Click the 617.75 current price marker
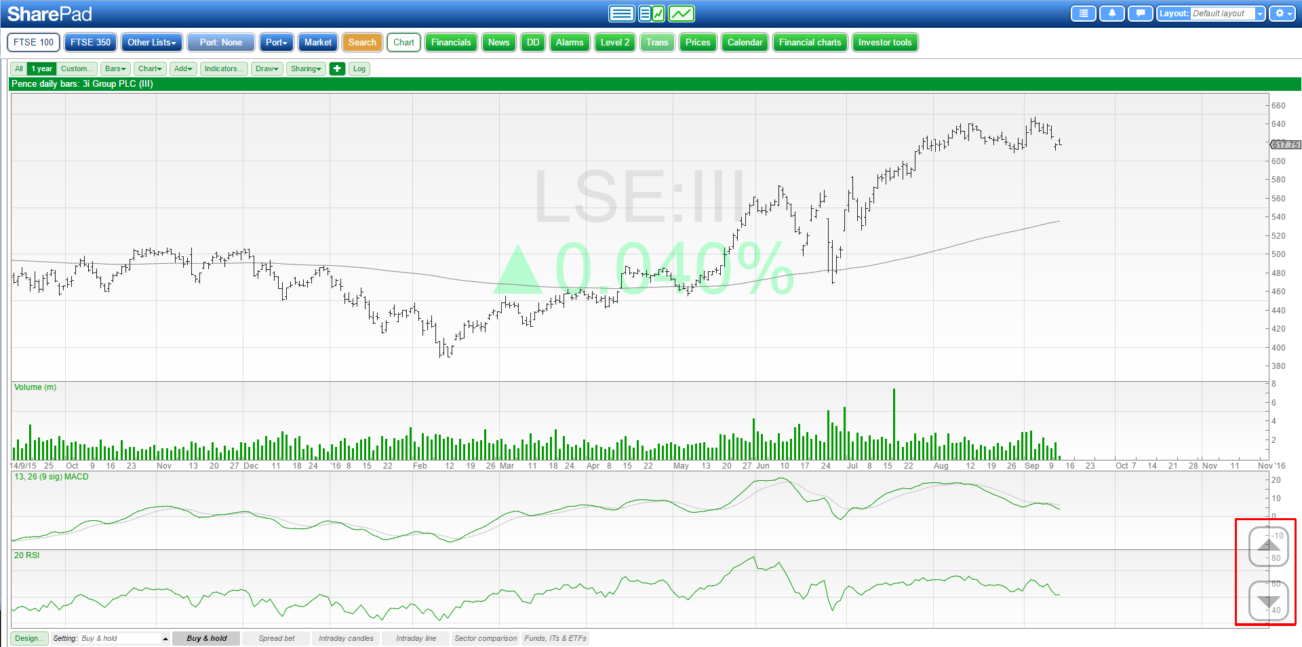The width and height of the screenshot is (1302, 647). click(x=1285, y=144)
